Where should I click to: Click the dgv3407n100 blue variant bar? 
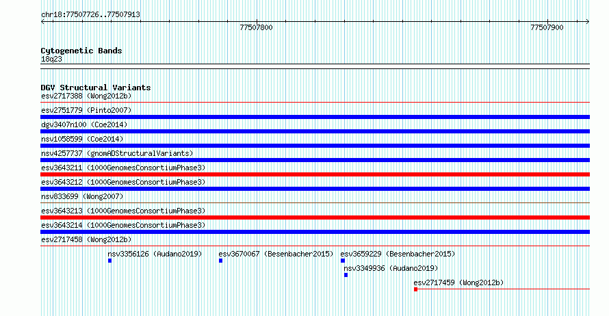click(315, 131)
